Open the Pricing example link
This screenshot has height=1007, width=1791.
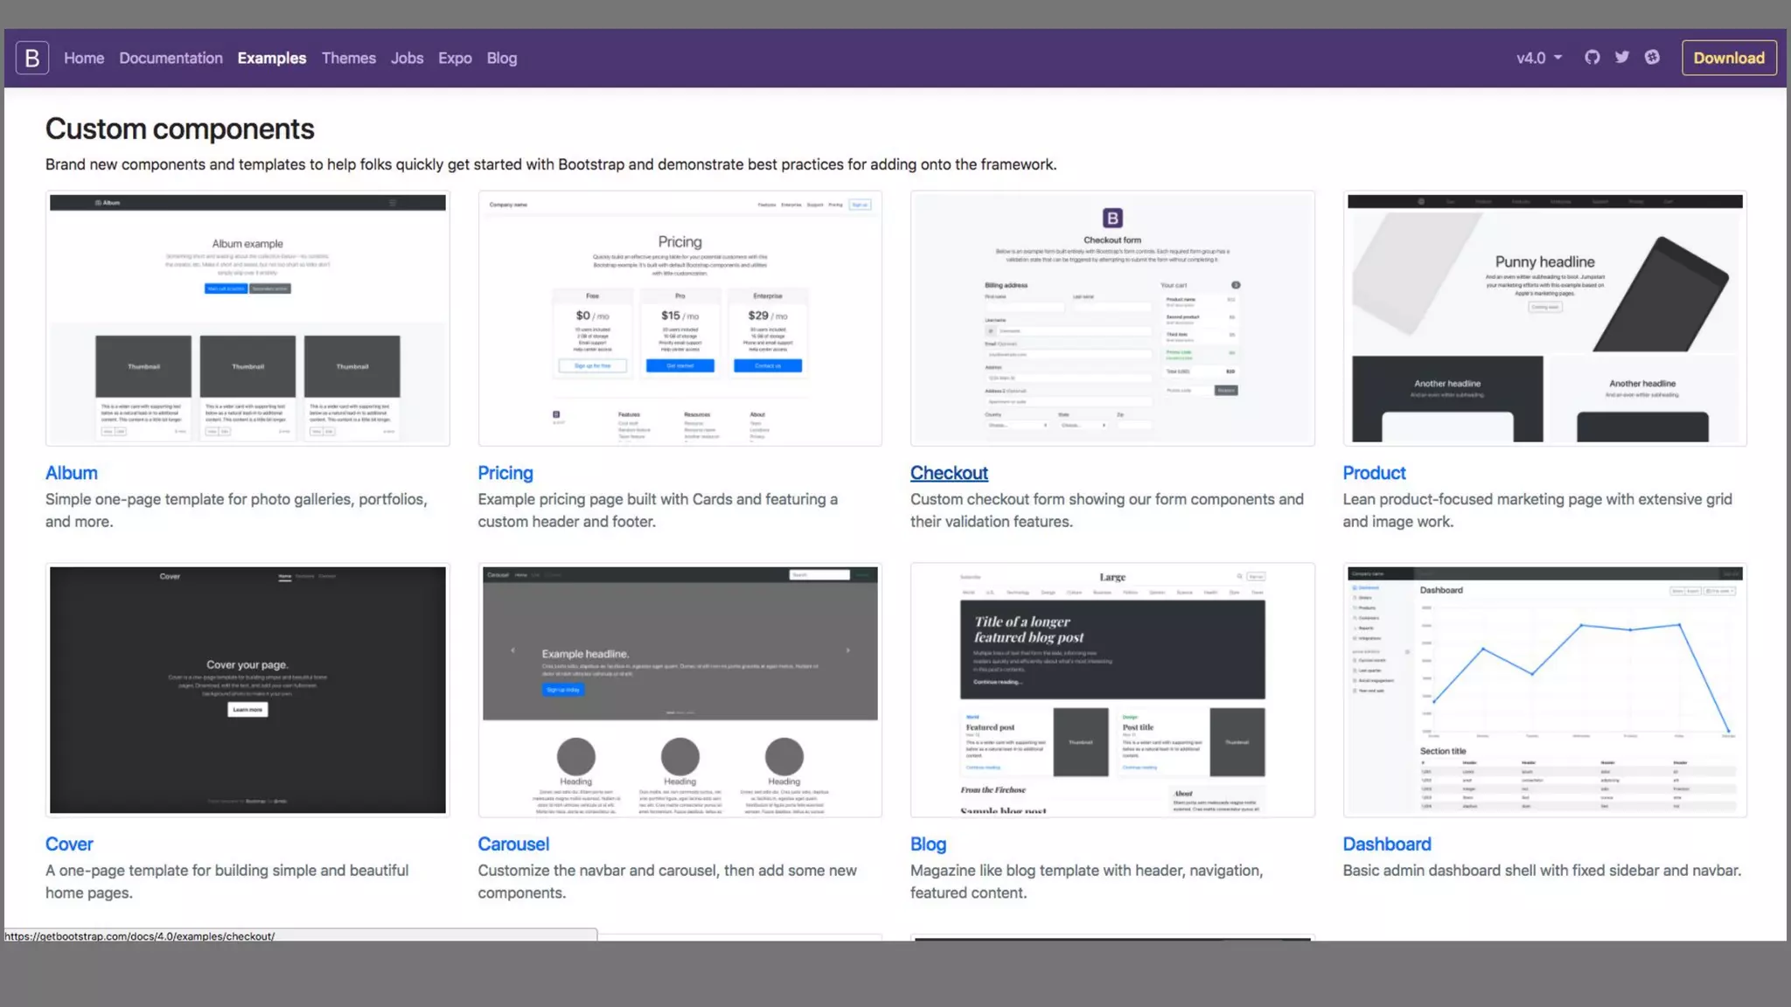(505, 473)
